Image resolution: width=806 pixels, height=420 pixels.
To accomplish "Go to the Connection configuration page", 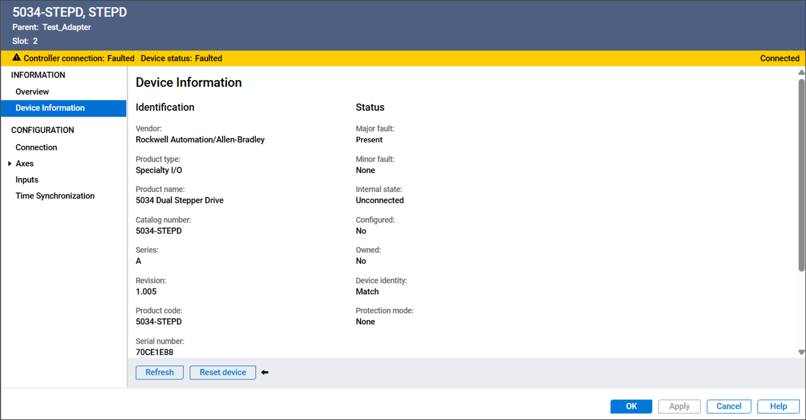I will (x=36, y=147).
